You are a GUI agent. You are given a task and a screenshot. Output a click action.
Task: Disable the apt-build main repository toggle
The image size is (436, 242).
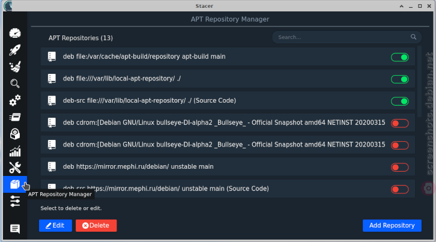(399, 57)
